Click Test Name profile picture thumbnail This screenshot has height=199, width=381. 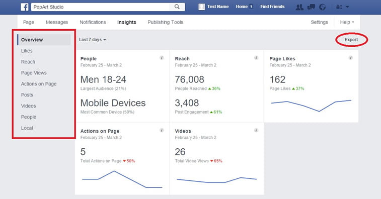[x=201, y=7]
